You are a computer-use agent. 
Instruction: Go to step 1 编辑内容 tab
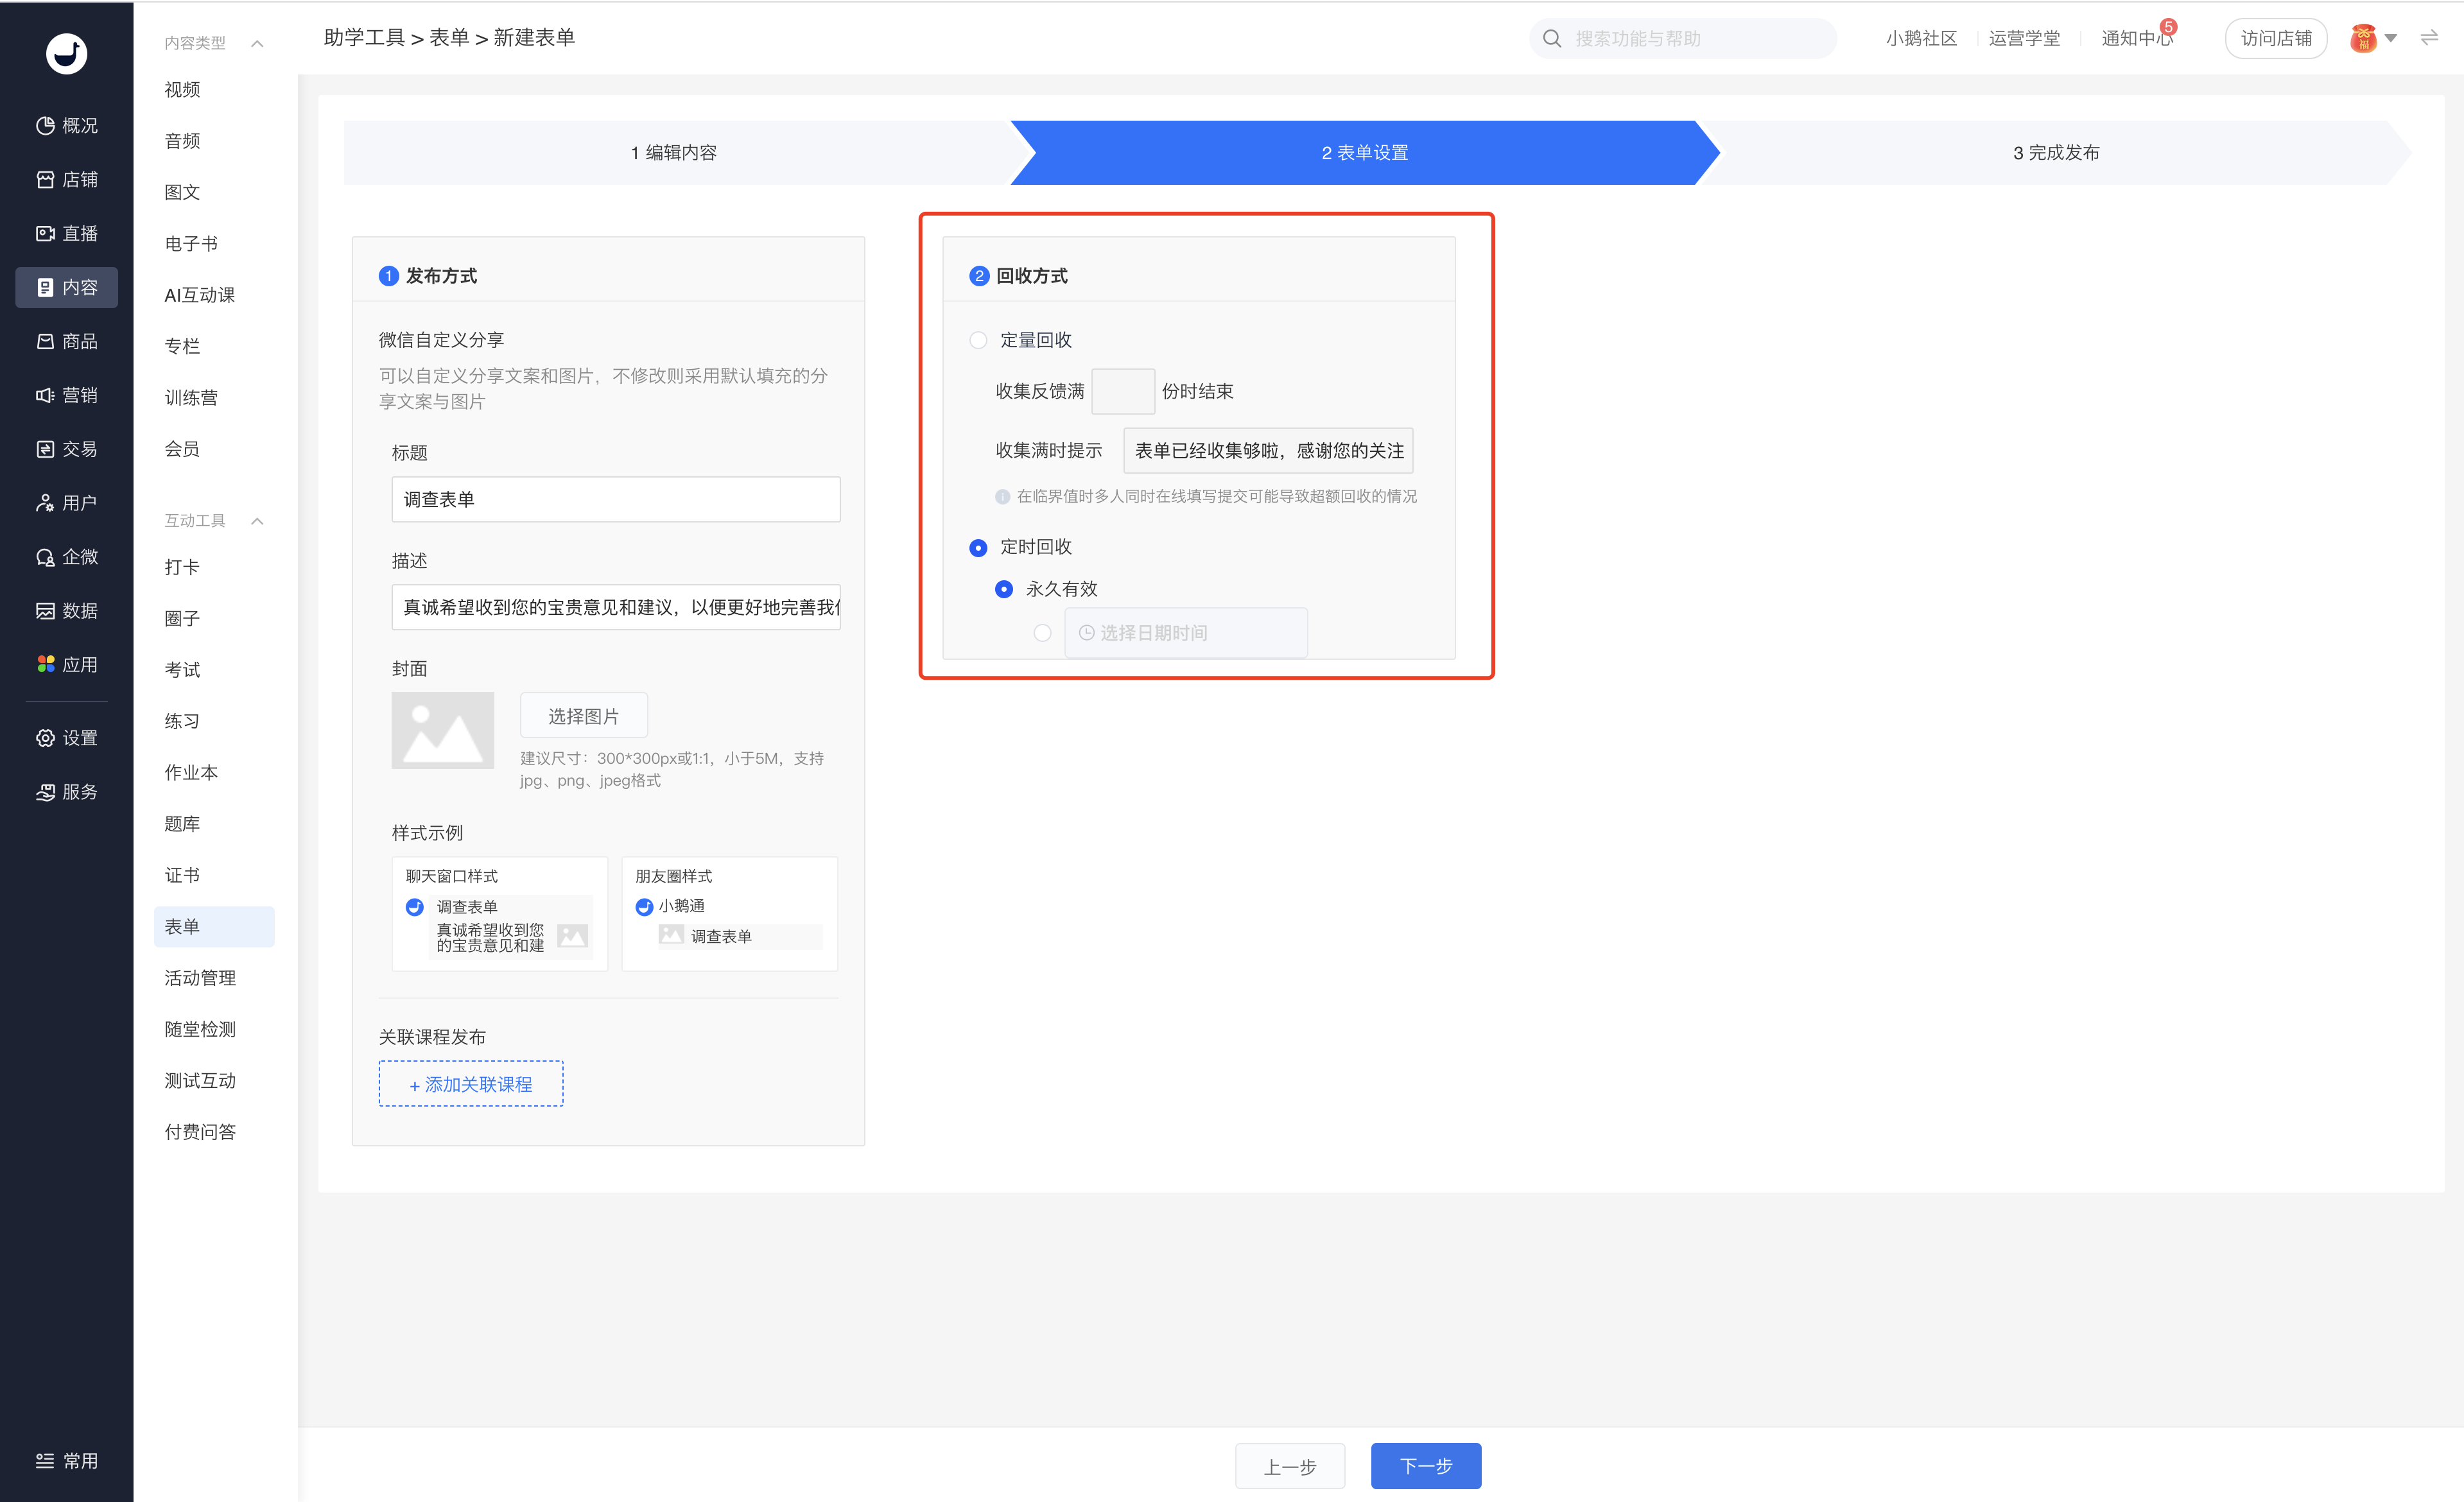674,153
